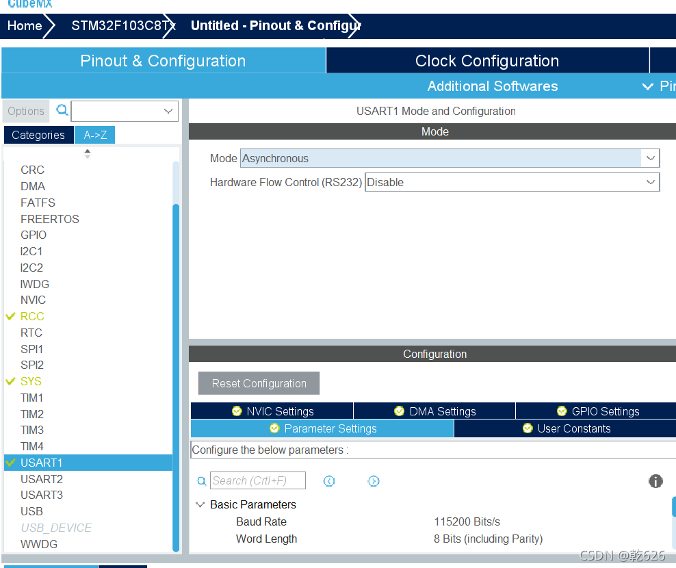
Task: Select USB in peripheral list
Action: coord(32,511)
